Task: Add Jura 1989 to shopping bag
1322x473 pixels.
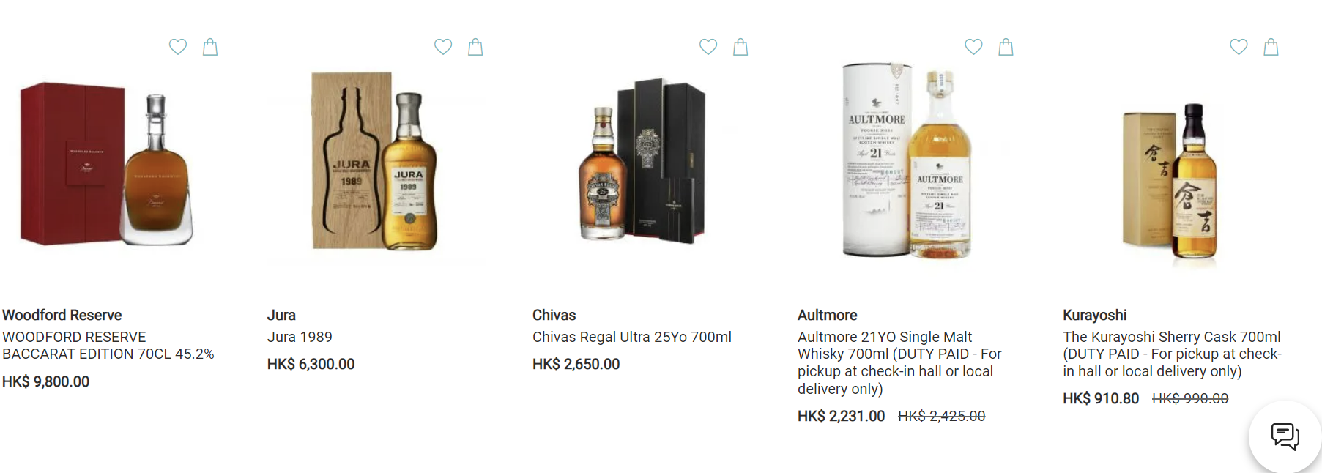Action: coord(475,47)
